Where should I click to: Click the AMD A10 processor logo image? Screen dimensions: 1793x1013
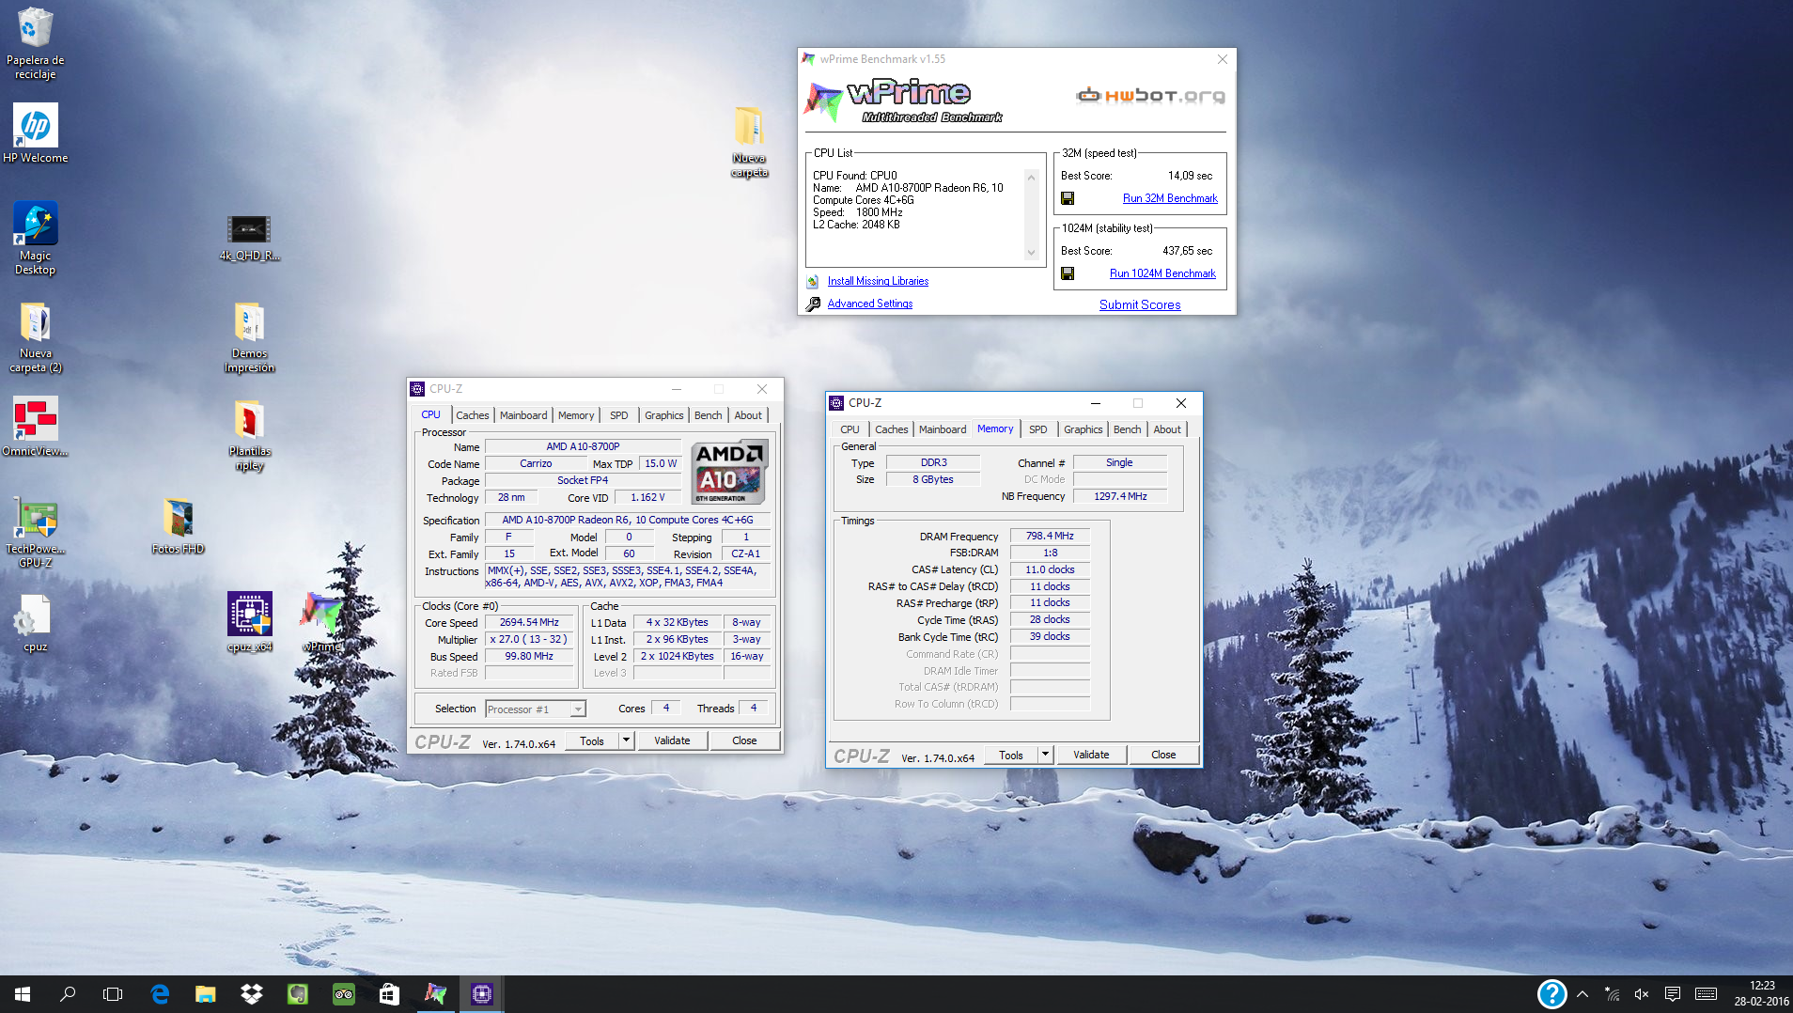pos(729,472)
